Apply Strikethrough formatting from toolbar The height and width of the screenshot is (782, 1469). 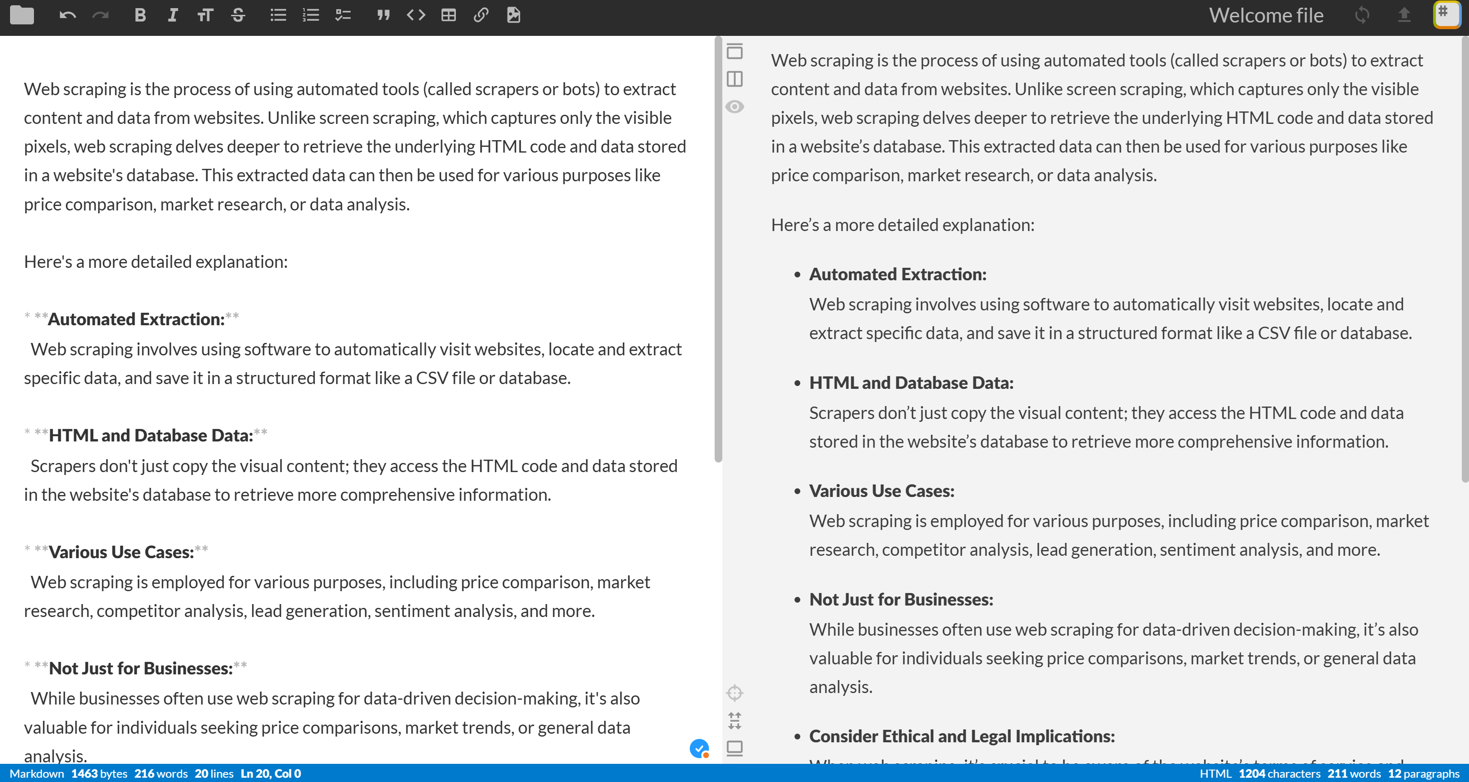click(238, 15)
